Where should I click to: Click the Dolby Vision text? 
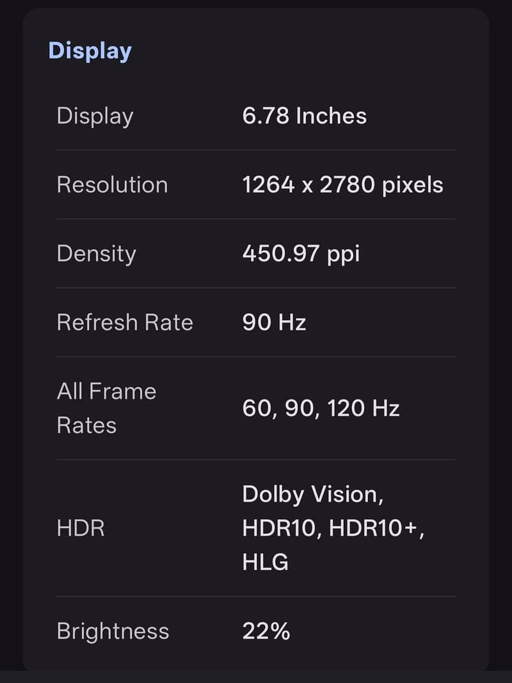[312, 495]
